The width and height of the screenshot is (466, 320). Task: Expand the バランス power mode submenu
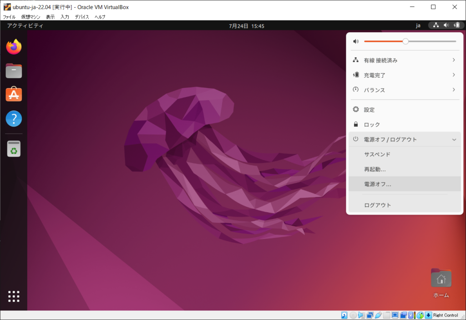click(x=404, y=90)
